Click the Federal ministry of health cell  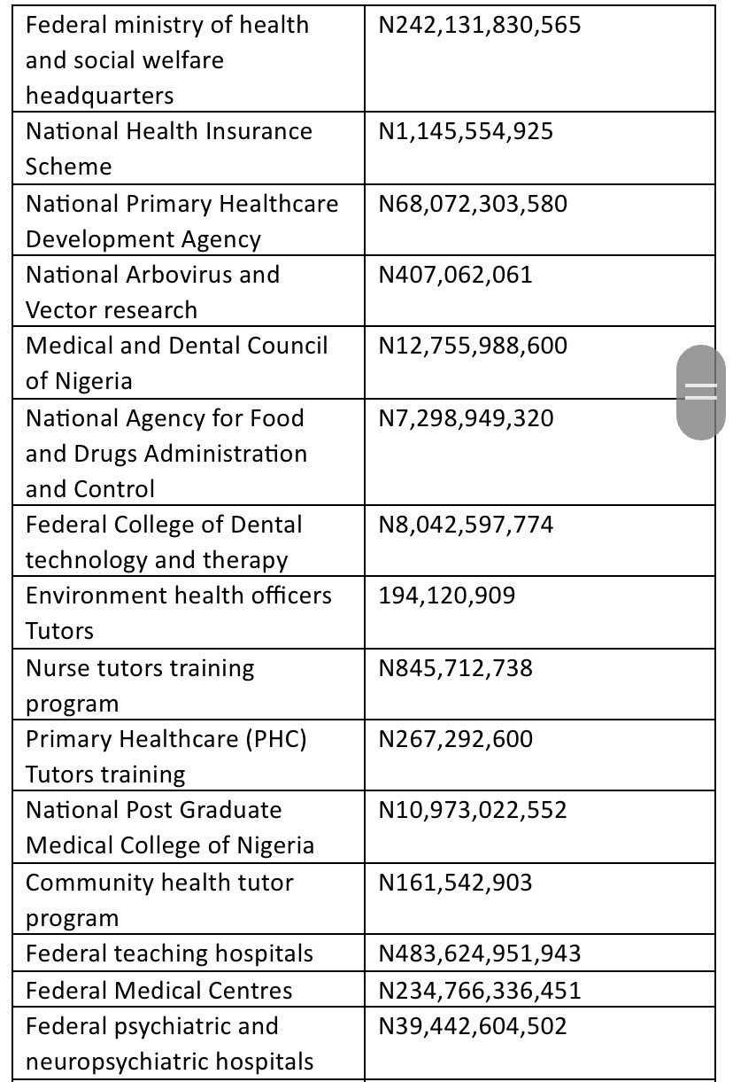(x=168, y=60)
